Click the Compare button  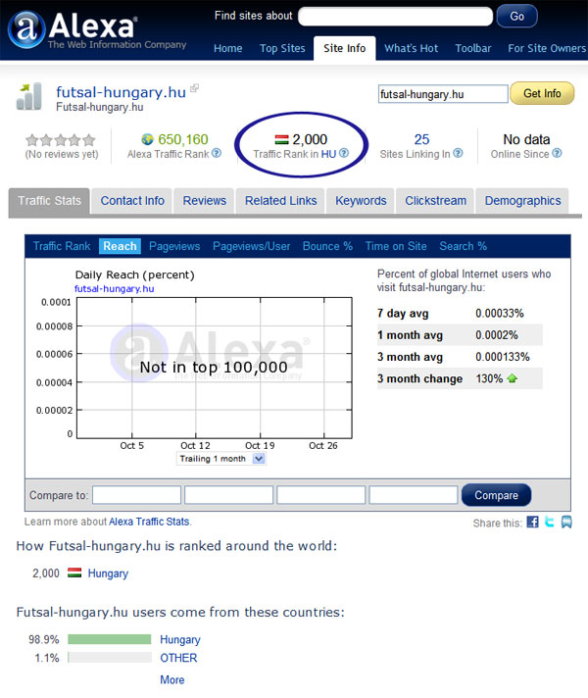pyautogui.click(x=496, y=495)
